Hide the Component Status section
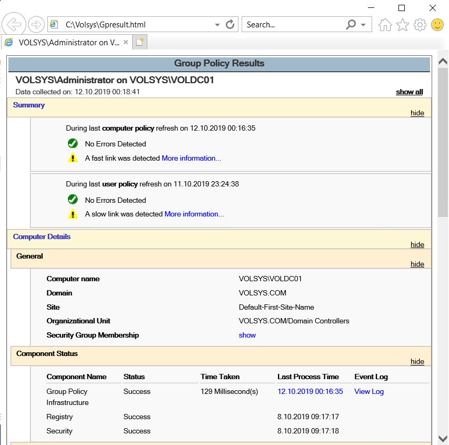 [x=417, y=361]
